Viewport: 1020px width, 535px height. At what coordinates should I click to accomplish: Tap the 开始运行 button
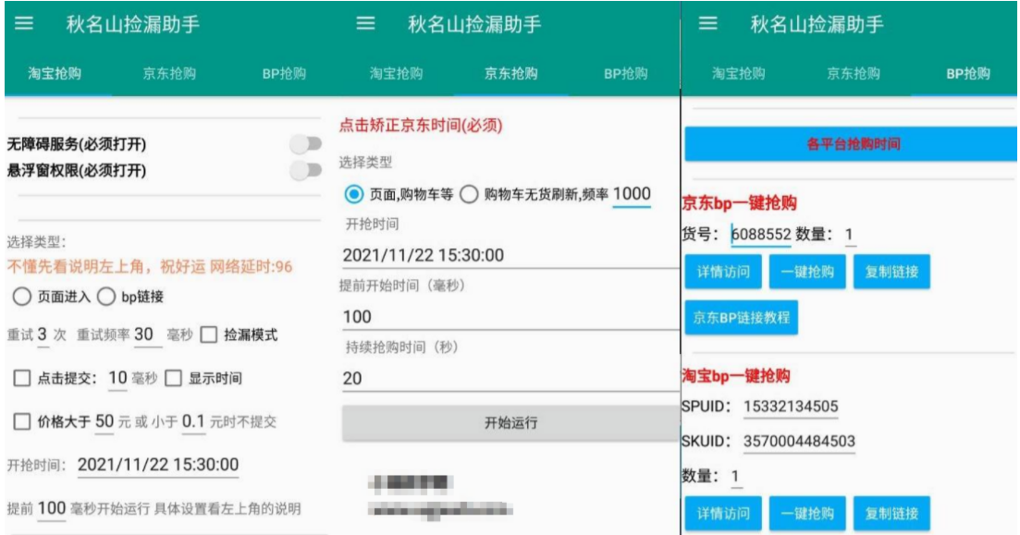click(x=510, y=423)
